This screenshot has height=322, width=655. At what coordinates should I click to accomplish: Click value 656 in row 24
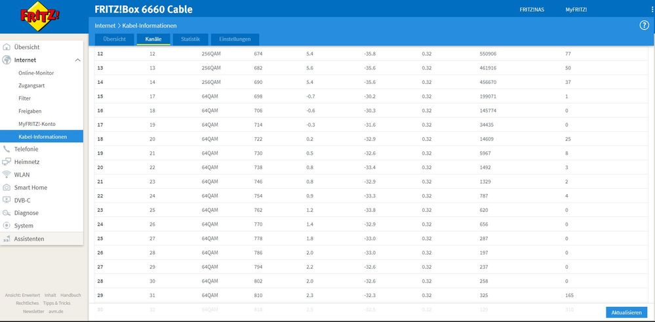[x=484, y=224]
